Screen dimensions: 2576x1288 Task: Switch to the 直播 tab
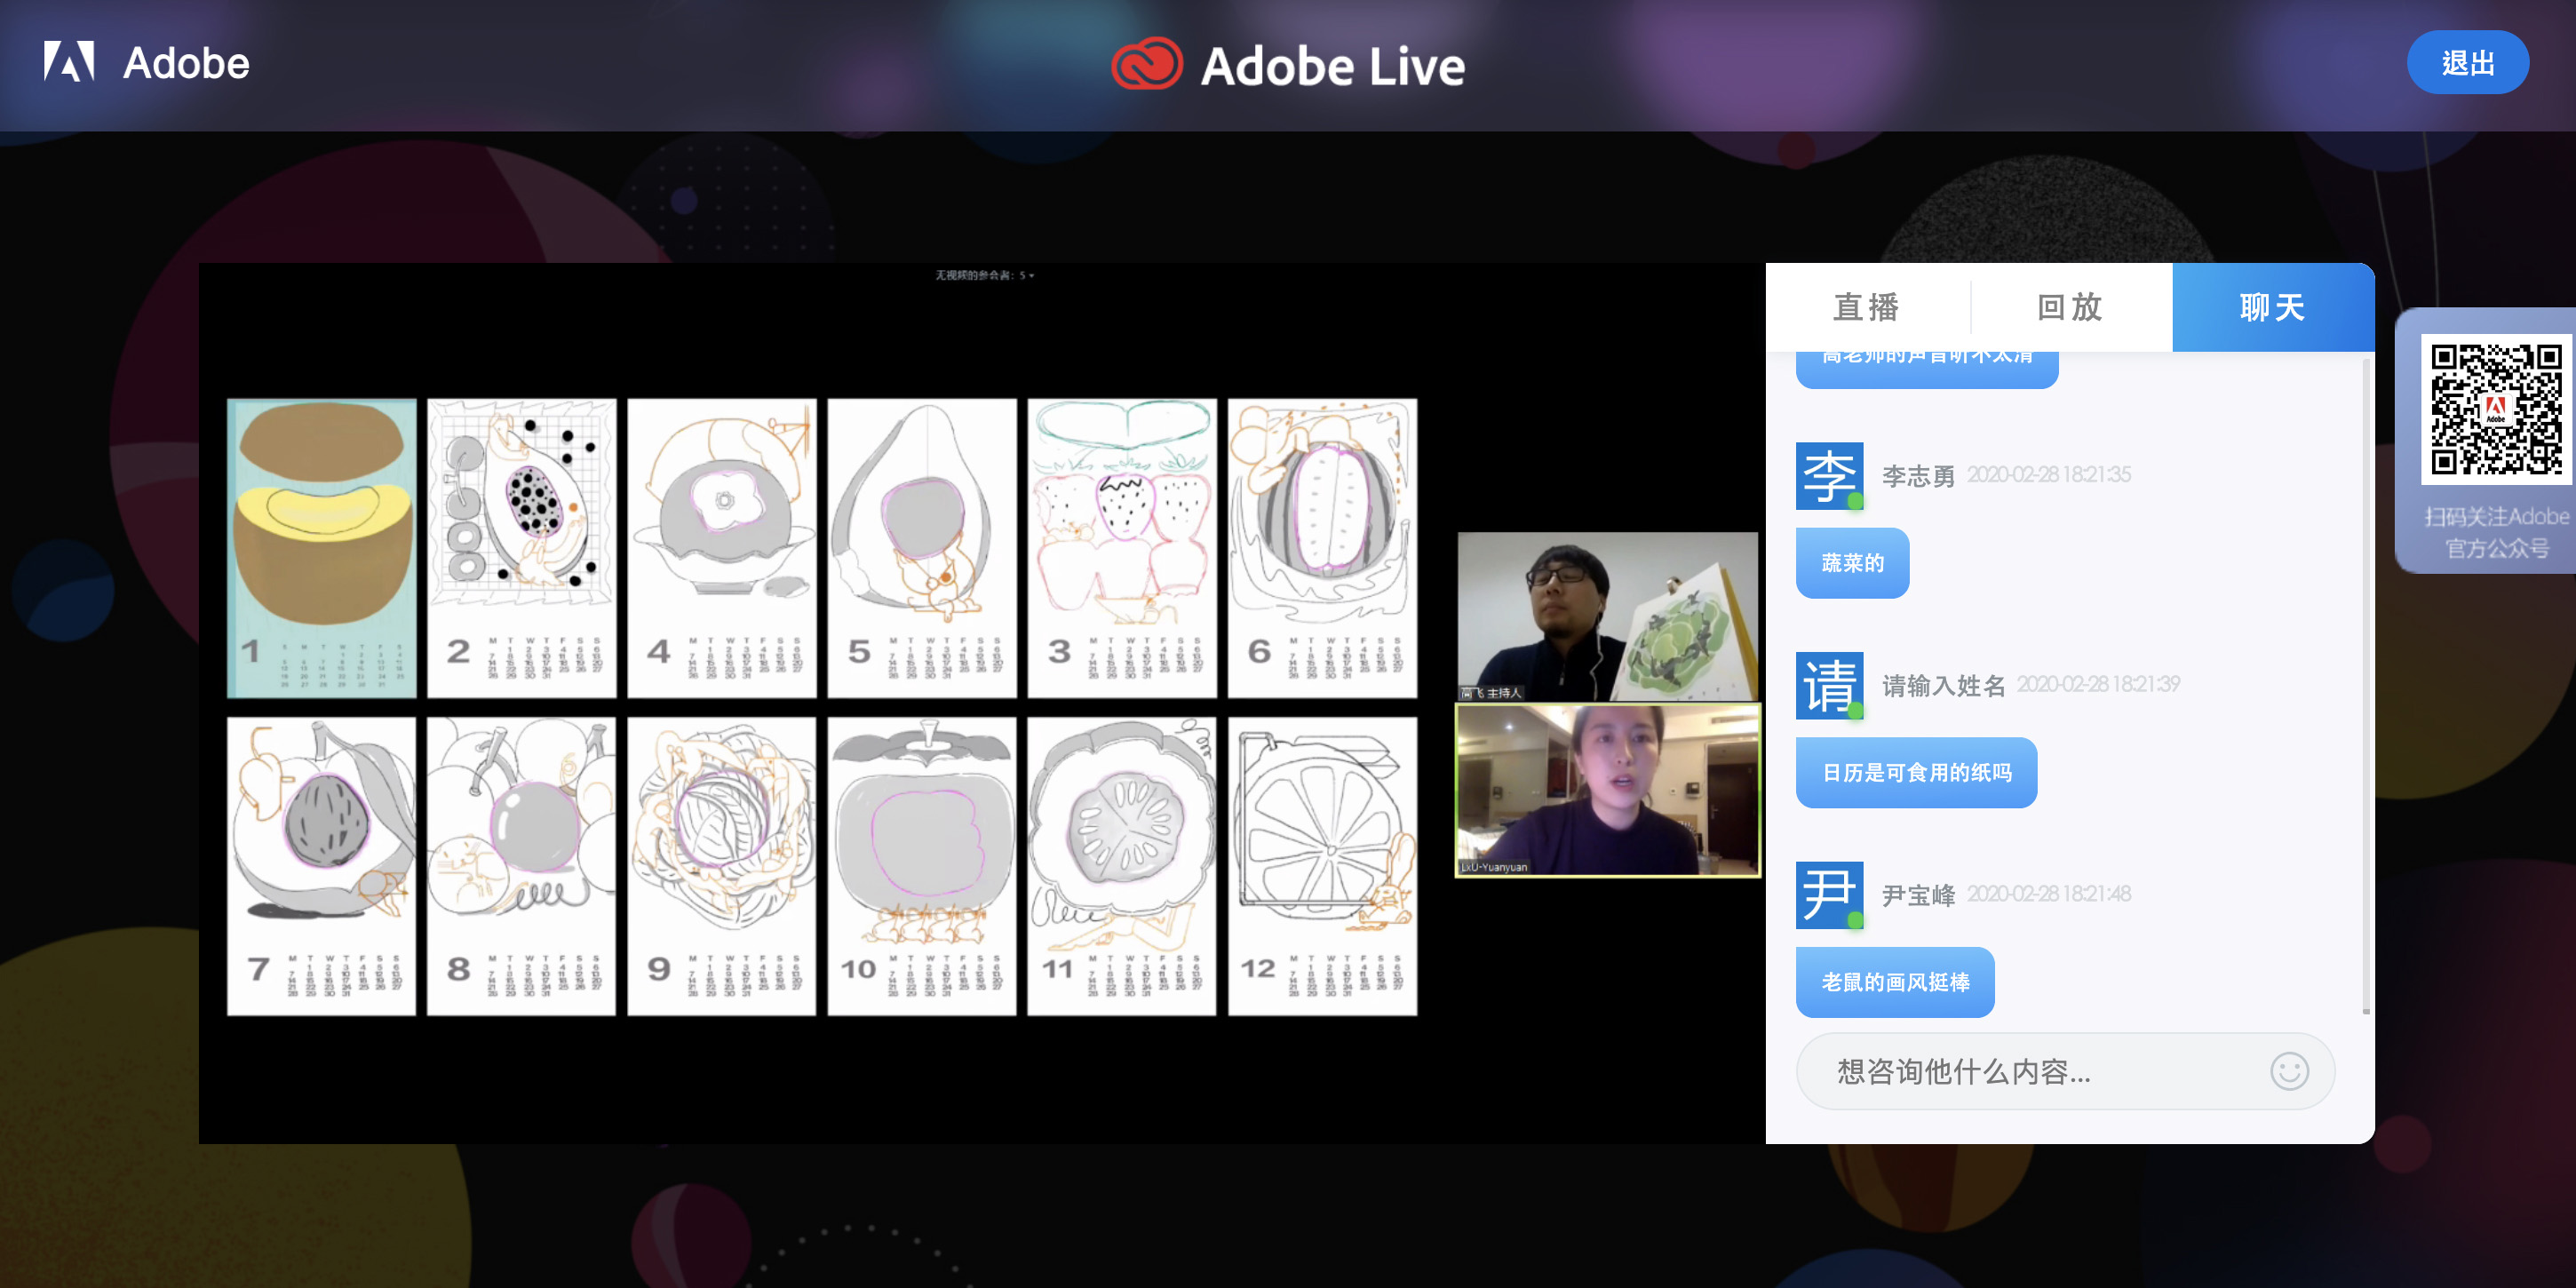click(1866, 307)
